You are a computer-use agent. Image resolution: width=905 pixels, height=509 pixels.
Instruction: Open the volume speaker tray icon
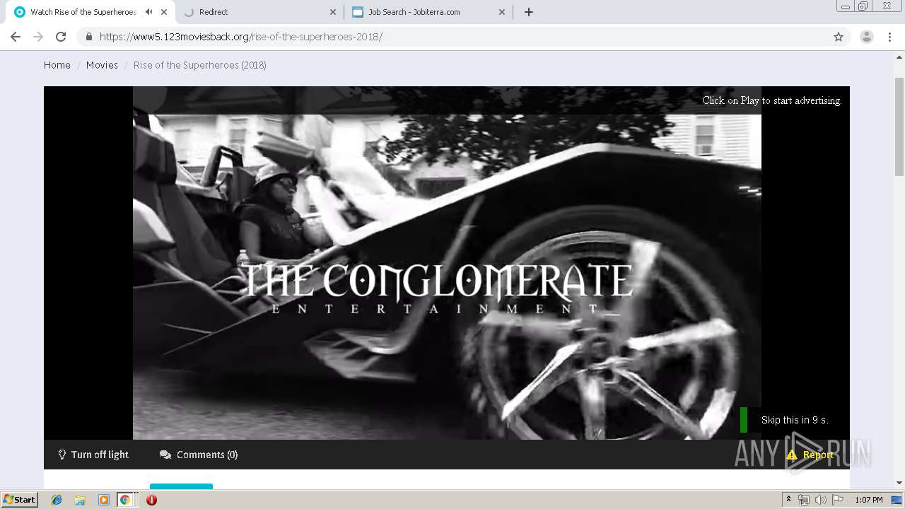820,500
